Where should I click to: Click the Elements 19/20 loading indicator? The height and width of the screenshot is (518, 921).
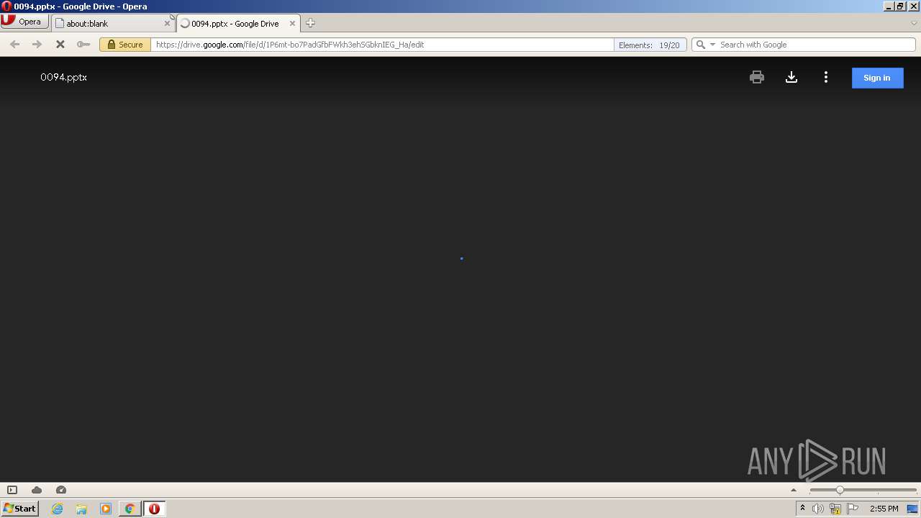(650, 45)
